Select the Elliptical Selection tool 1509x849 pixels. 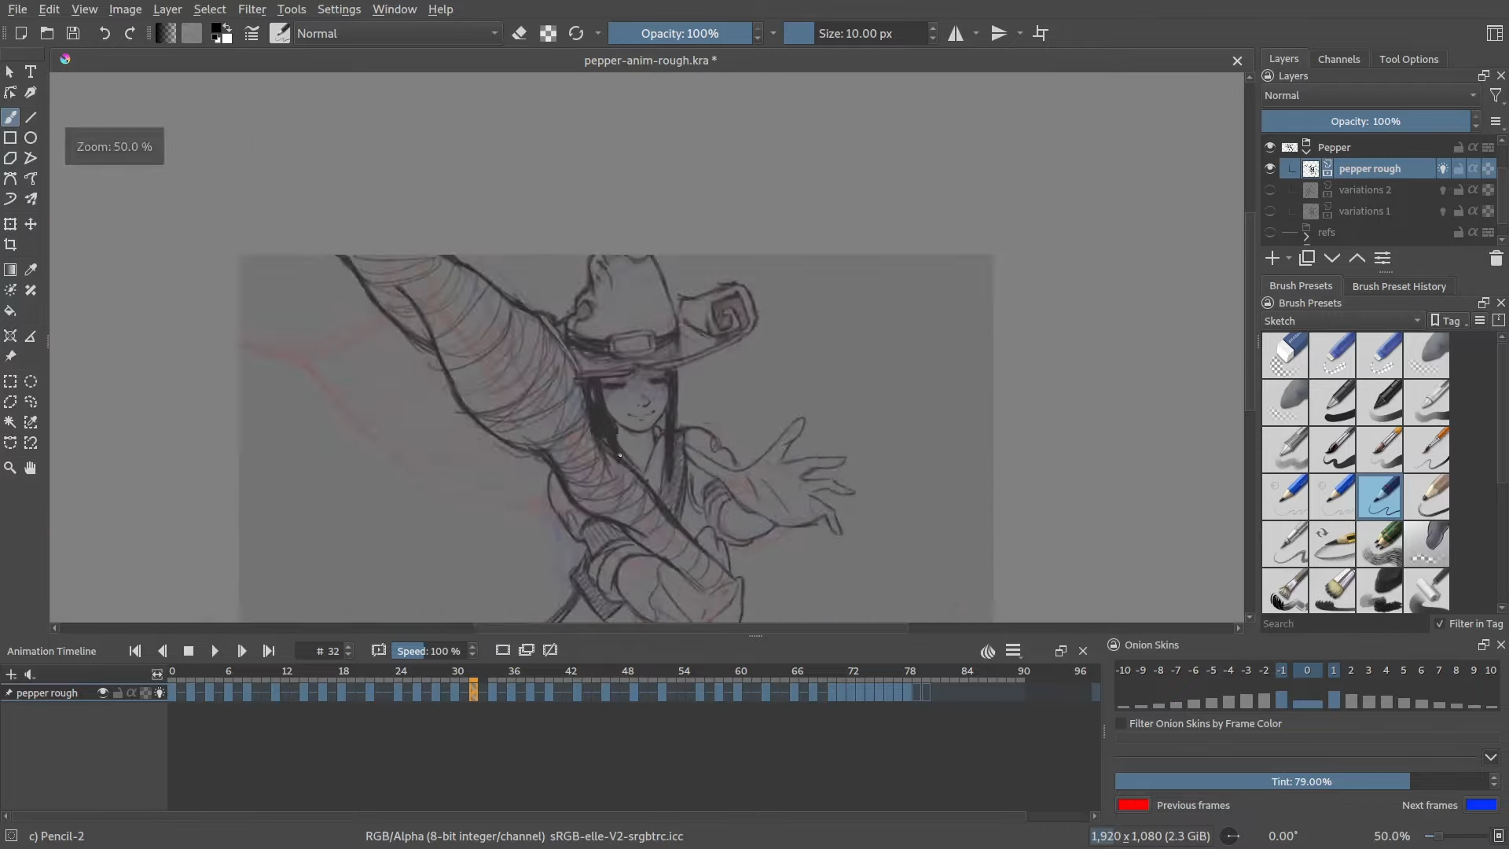[x=31, y=381]
